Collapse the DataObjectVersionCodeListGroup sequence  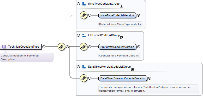coord(89,78)
